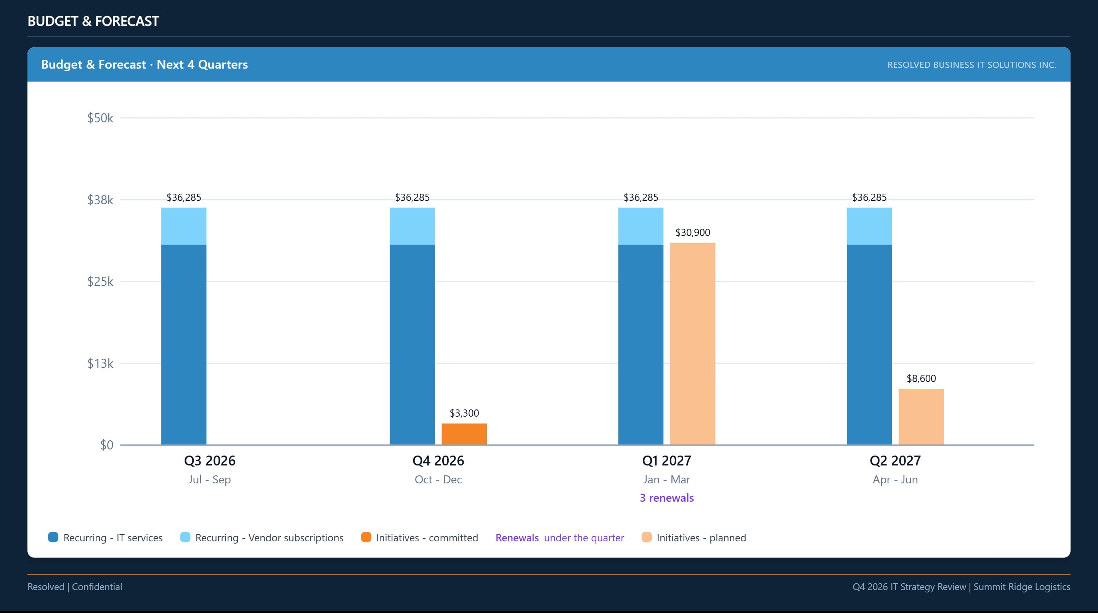This screenshot has width=1098, height=613.
Task: Click the '$30,900' value label
Action: click(x=693, y=232)
